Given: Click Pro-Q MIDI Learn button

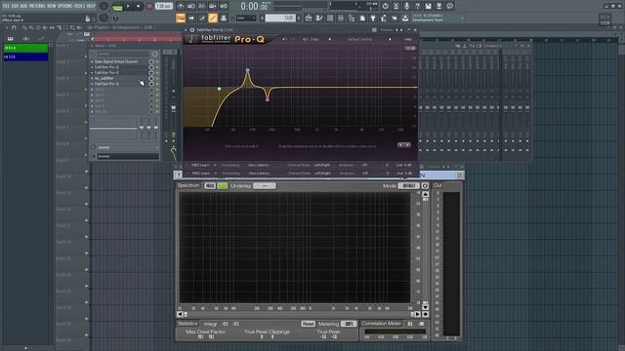Looking at the screenshot, I should point(201,165).
